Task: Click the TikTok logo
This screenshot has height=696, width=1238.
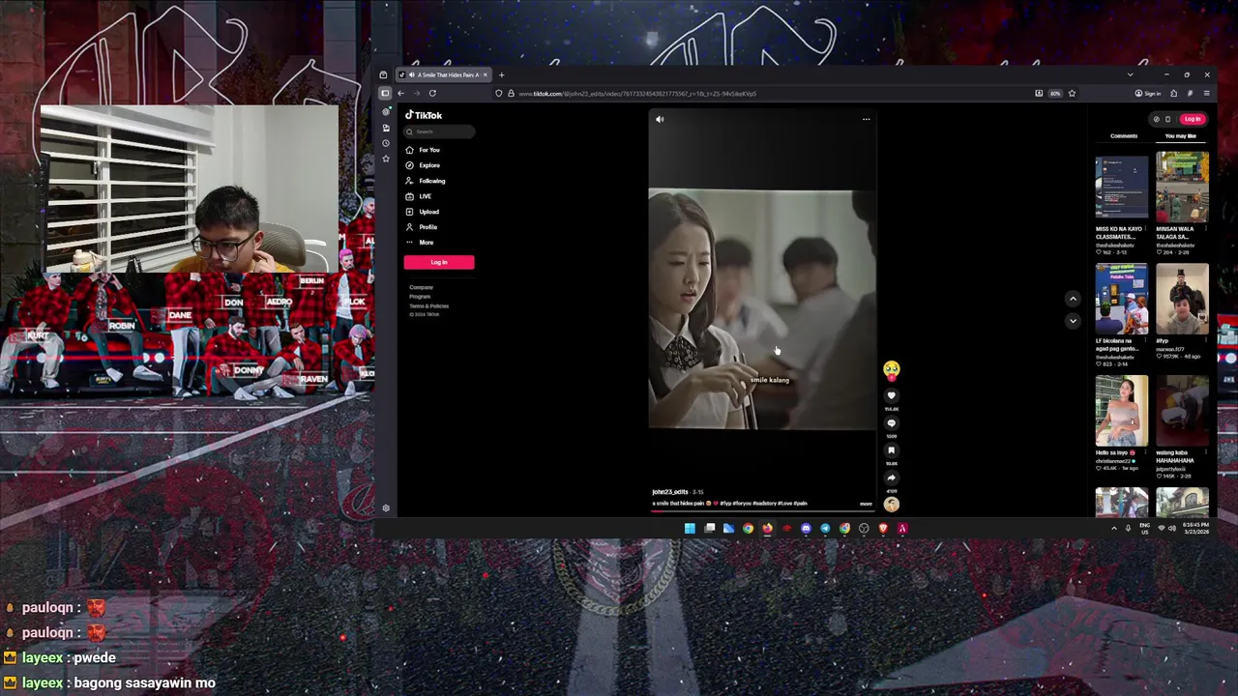Action: 424,115
